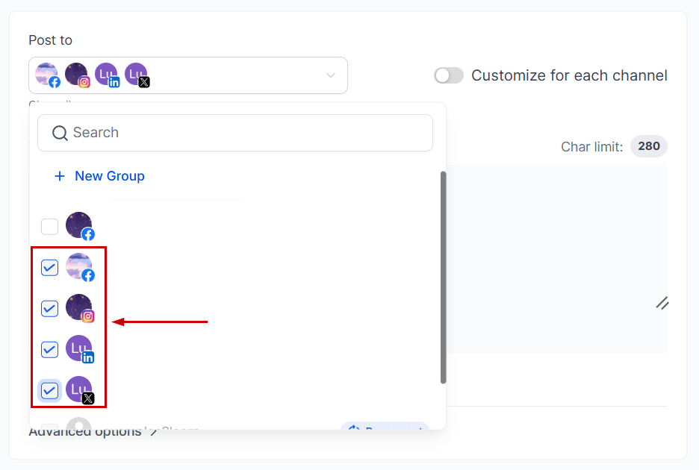This screenshot has width=699, height=470.
Task: Enable Customize for each channel toggle
Action: pyautogui.click(x=449, y=75)
